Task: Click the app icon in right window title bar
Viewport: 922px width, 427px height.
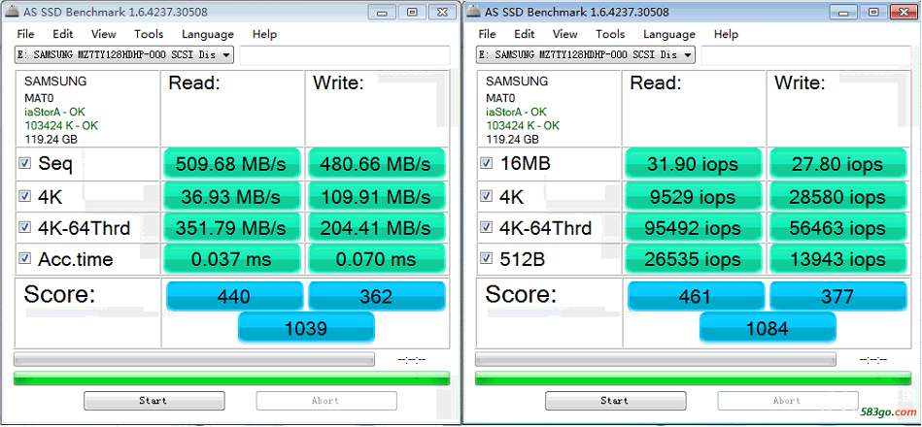Action: tap(473, 12)
